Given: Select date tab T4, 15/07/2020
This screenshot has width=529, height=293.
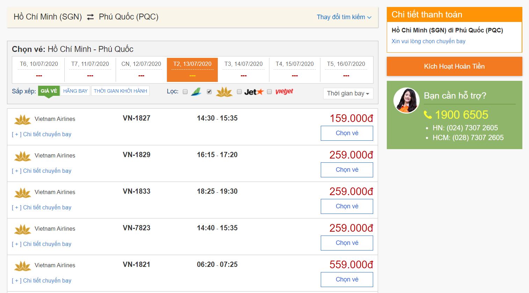Looking at the screenshot, I should (295, 69).
